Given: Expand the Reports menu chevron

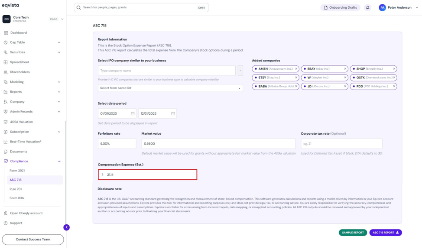Looking at the screenshot, I should pyautogui.click(x=59, y=92).
